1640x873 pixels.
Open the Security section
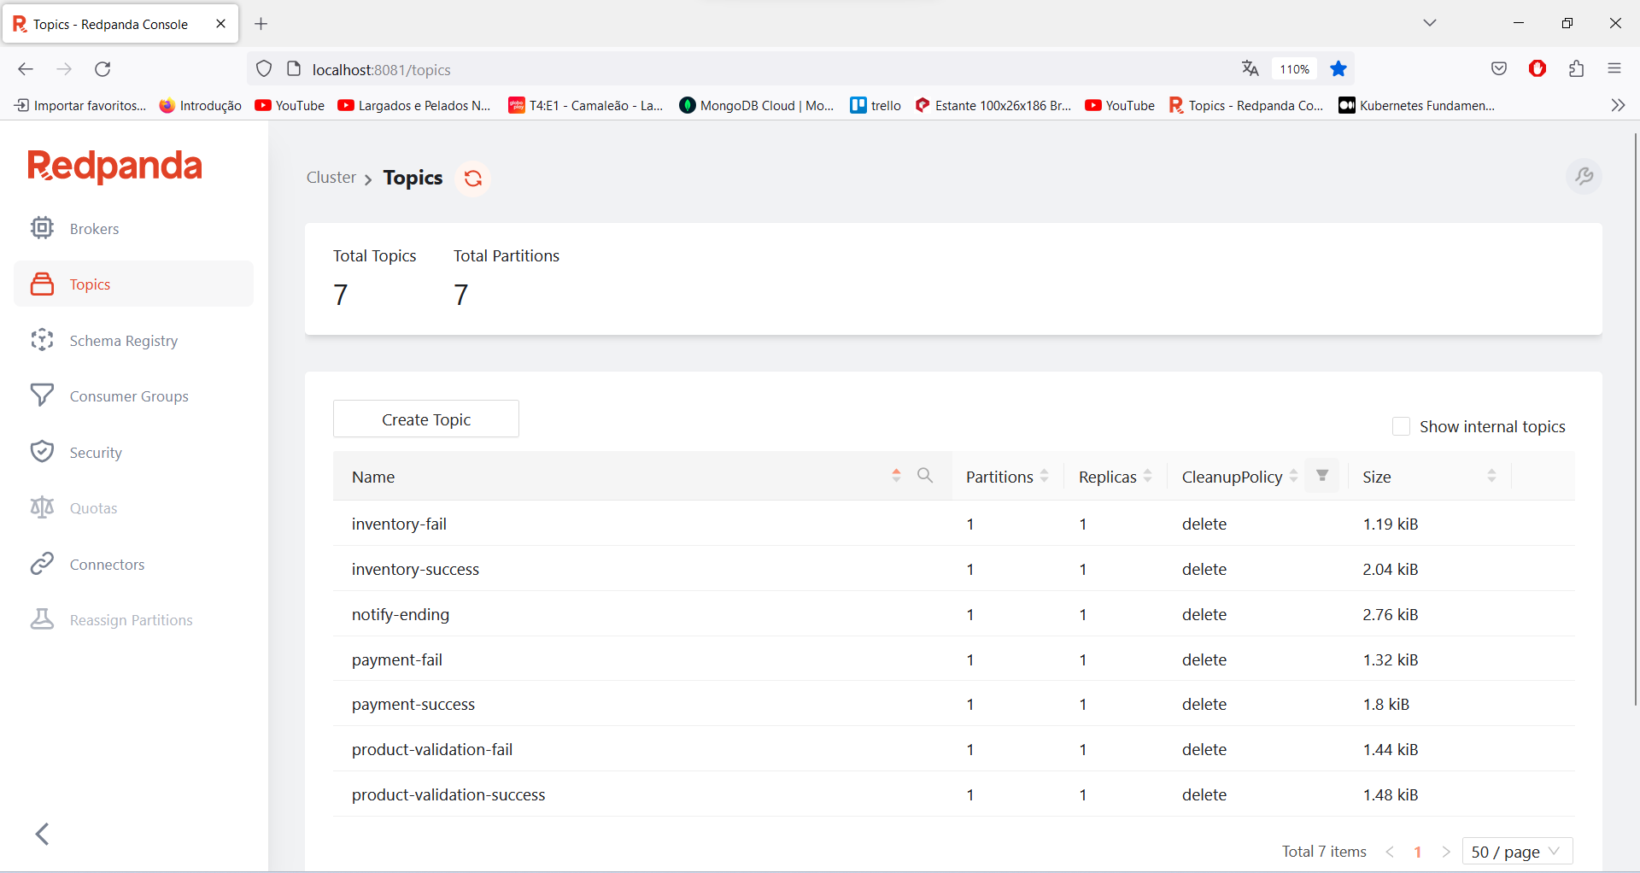click(x=96, y=453)
